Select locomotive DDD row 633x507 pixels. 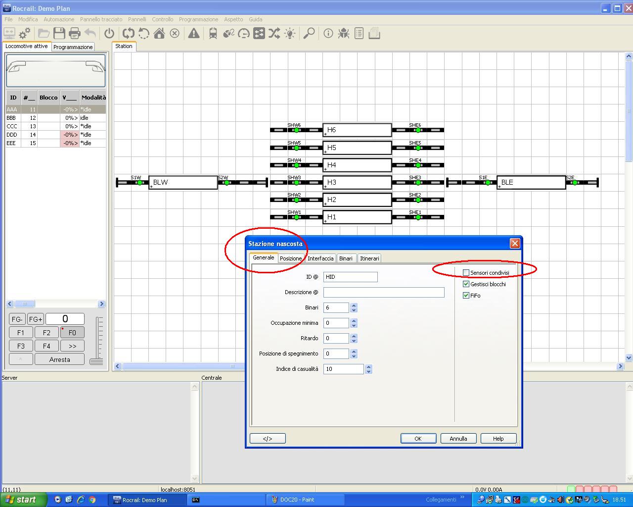56,135
